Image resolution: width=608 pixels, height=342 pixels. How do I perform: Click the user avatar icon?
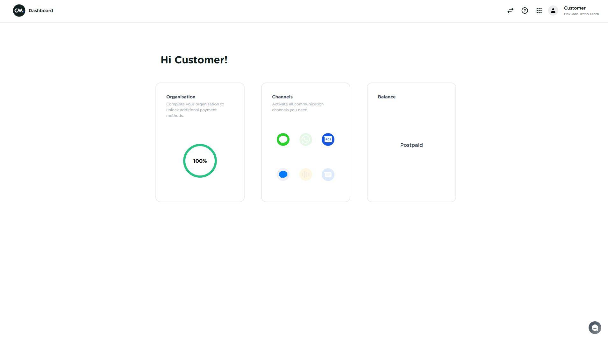(x=553, y=11)
